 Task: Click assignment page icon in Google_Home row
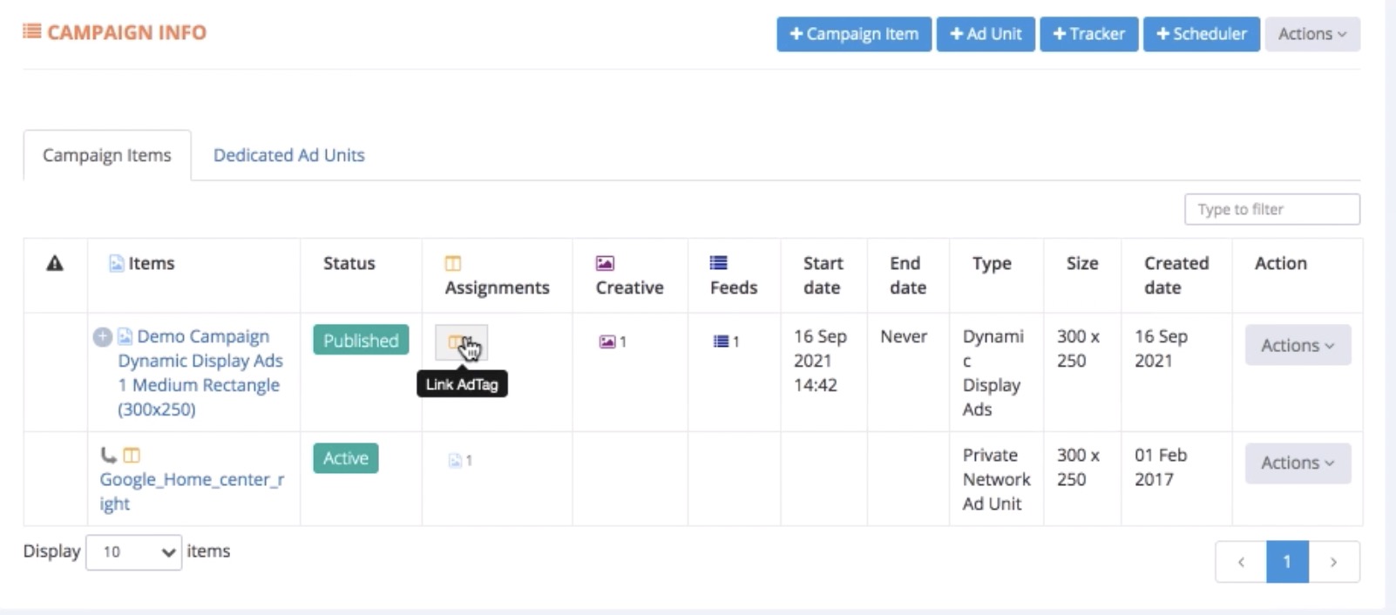[455, 460]
